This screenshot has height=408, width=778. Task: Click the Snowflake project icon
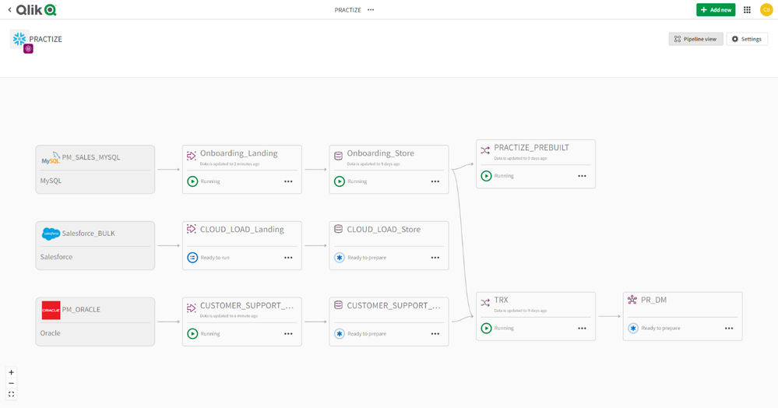(19, 39)
